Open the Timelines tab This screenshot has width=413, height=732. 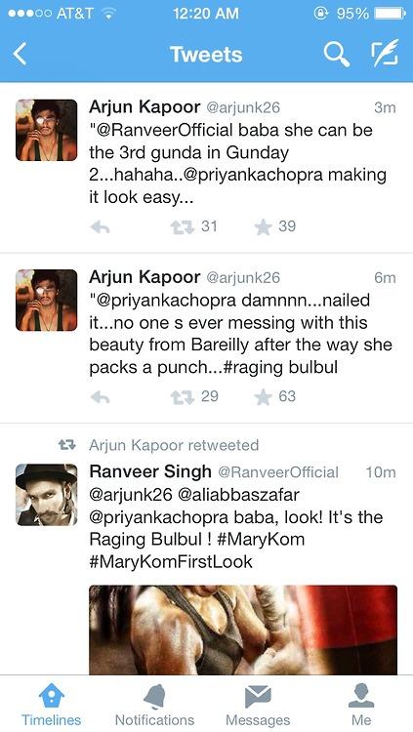click(x=52, y=705)
